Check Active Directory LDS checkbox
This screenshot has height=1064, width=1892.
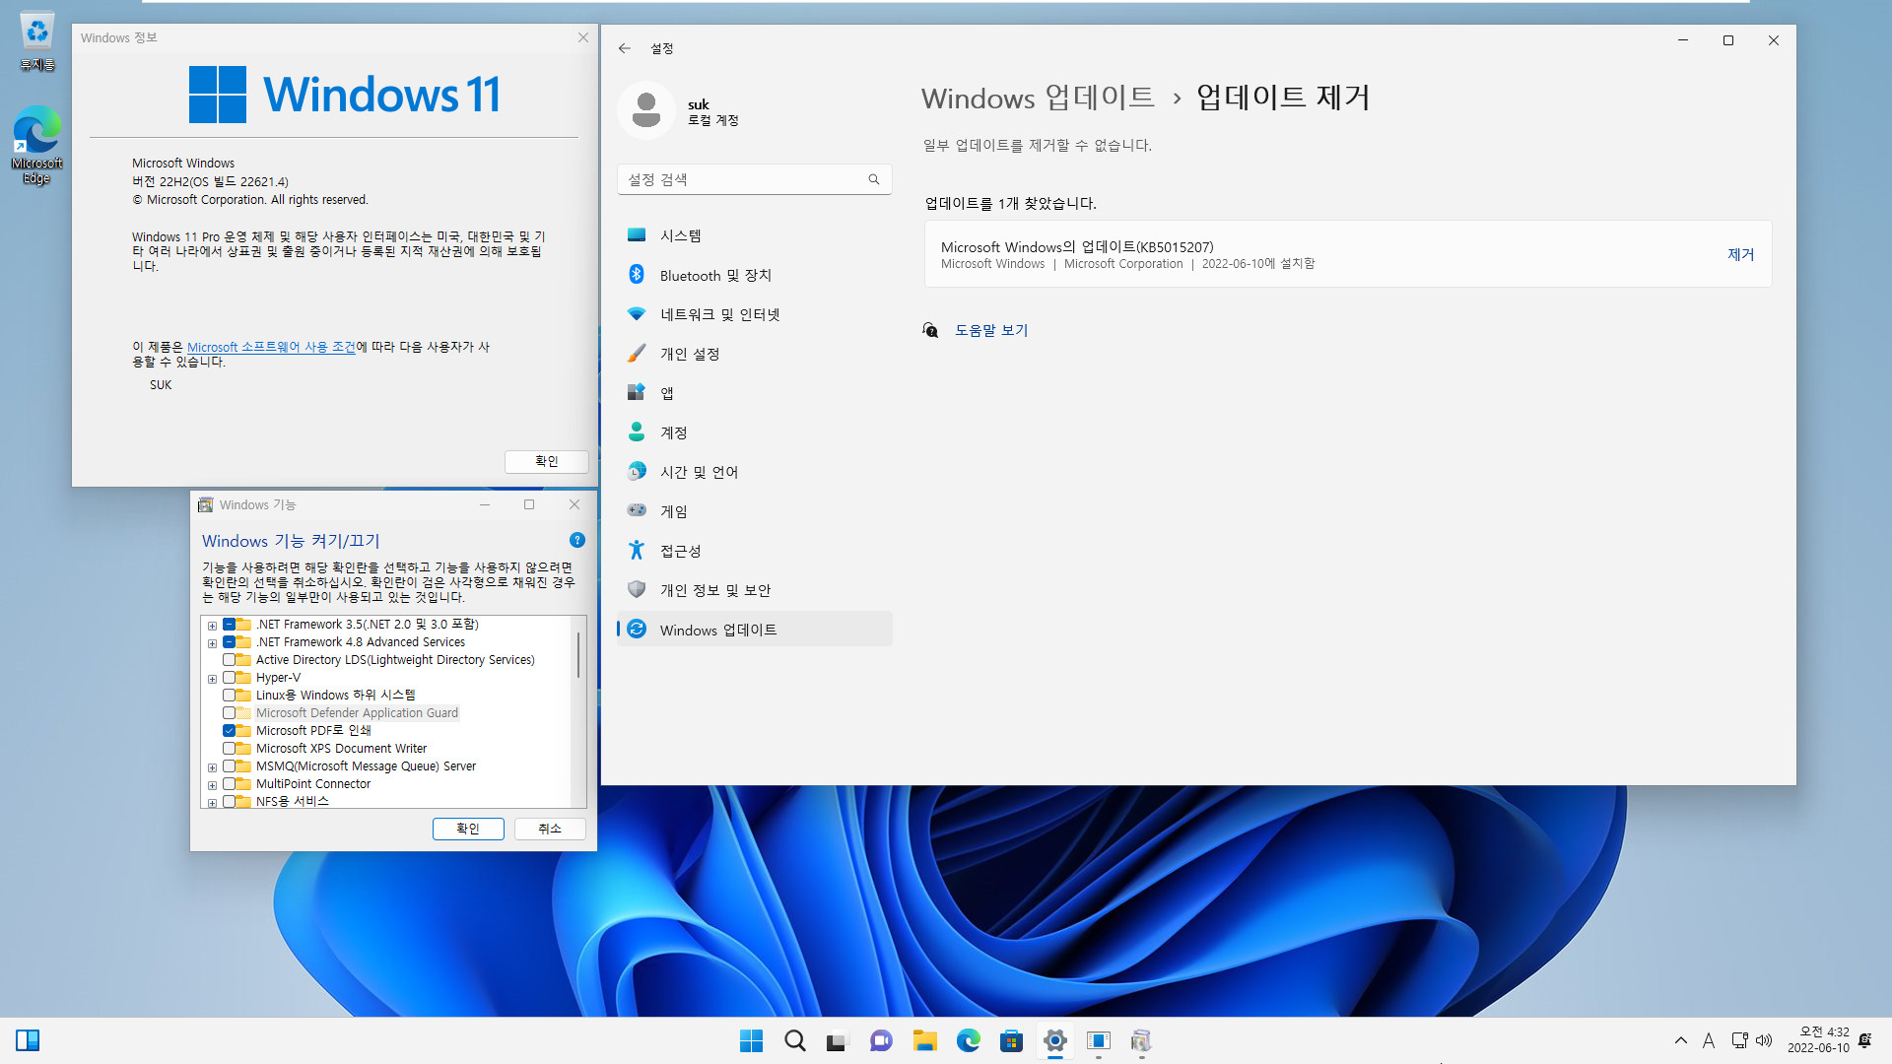(x=229, y=660)
